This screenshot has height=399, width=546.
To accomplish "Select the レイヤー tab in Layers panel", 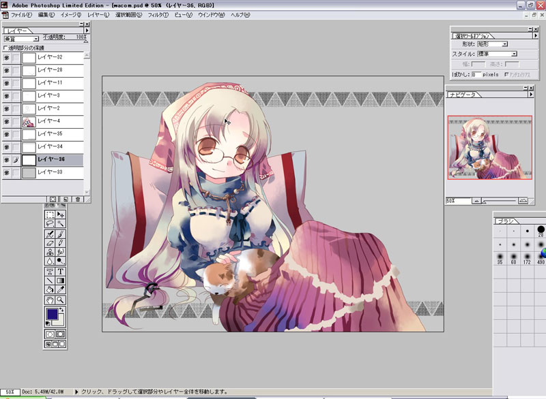I will (16, 31).
